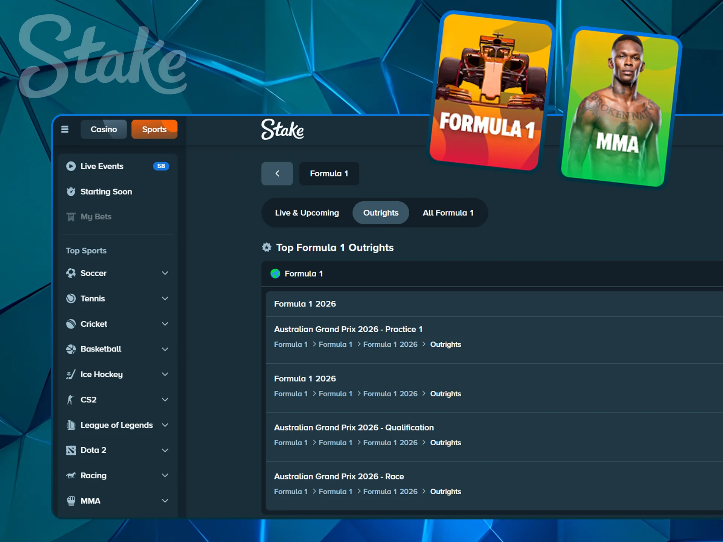
Task: Click the MMA promo card
Action: [x=621, y=107]
